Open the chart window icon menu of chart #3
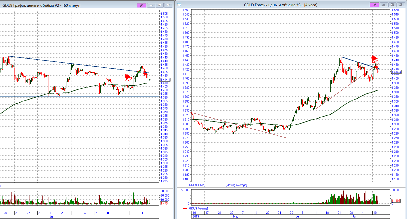Screen dimensions: 407x219 pyautogui.click(x=179, y=5)
